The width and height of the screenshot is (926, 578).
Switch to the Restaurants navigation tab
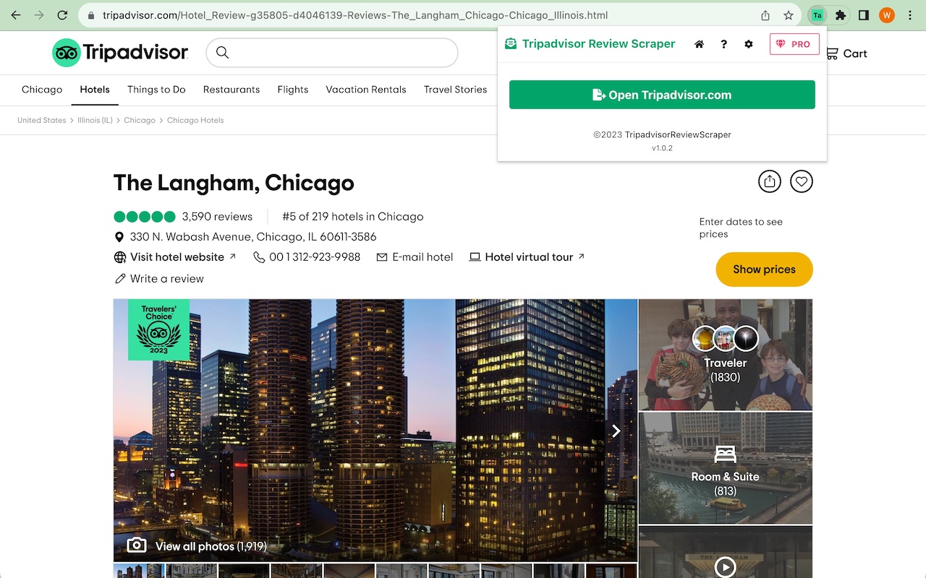pyautogui.click(x=231, y=90)
